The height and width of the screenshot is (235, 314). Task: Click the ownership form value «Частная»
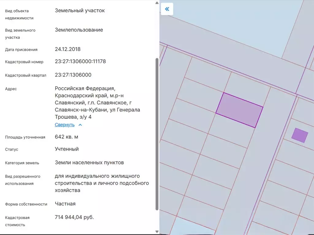pos(65,204)
